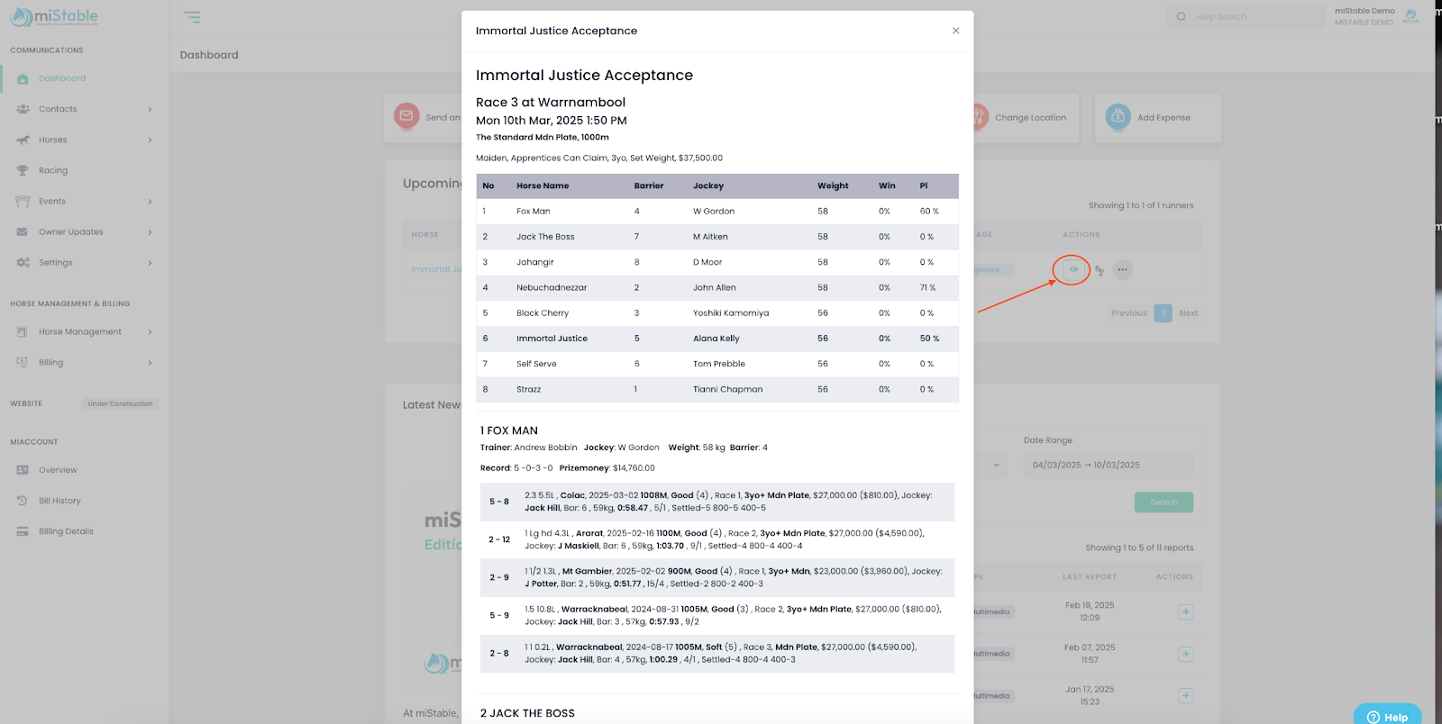Expand the Billing sidebar submenu
Viewport: 1442px width, 724px height.
pos(150,363)
